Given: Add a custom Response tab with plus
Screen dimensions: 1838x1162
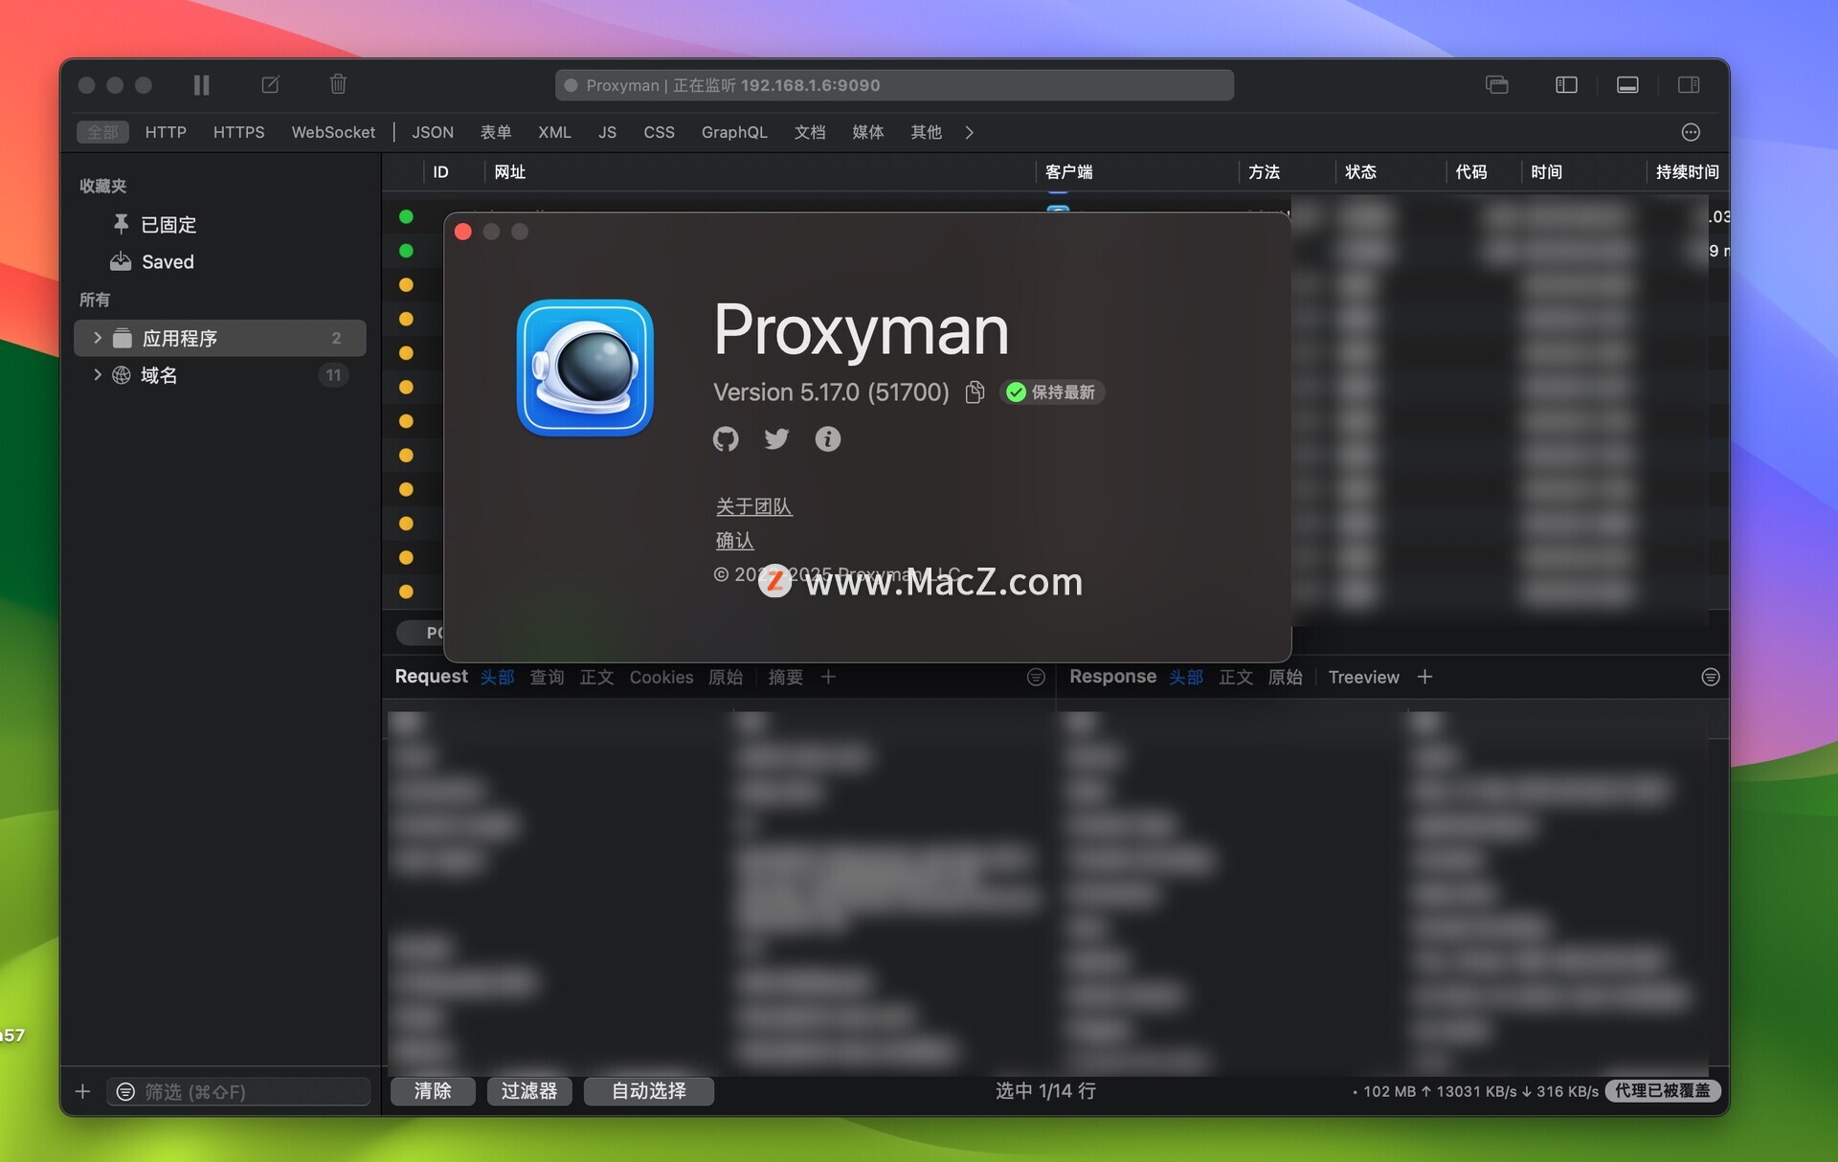Looking at the screenshot, I should (x=1424, y=678).
